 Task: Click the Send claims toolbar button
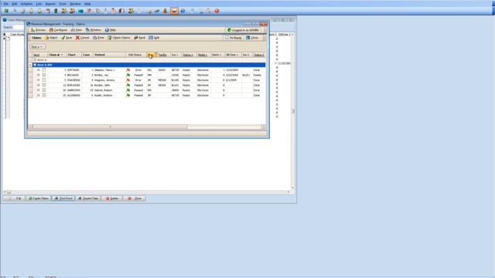point(139,38)
